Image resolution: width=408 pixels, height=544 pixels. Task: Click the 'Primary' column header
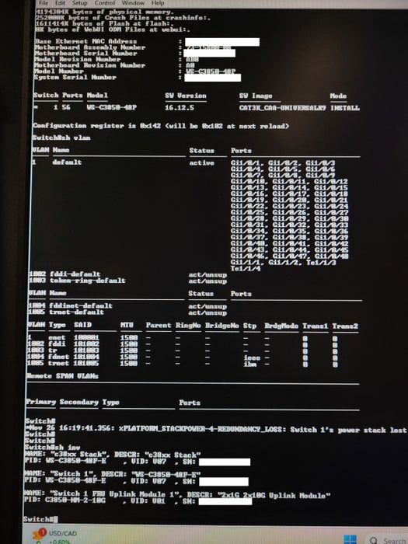point(41,402)
